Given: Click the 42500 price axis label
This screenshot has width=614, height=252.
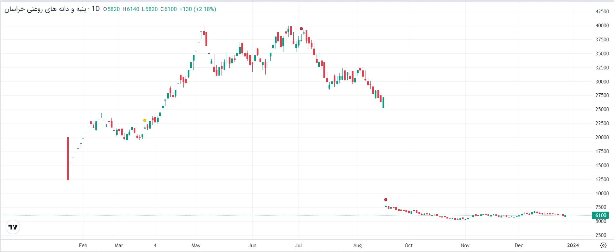Looking at the screenshot, I should (602, 12).
